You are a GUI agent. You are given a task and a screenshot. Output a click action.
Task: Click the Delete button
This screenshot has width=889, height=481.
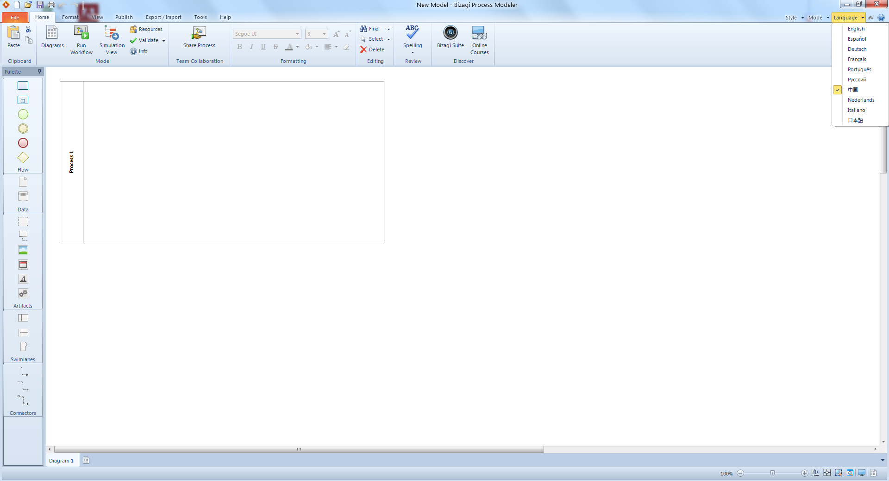click(372, 49)
